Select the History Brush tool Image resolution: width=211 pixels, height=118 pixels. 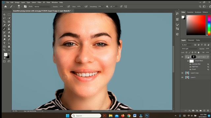(4, 32)
